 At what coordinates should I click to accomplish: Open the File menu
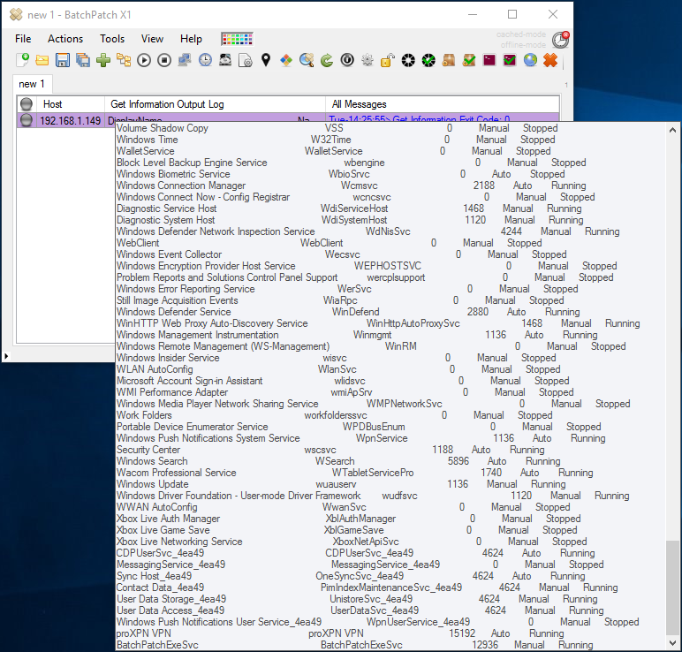[x=23, y=39]
